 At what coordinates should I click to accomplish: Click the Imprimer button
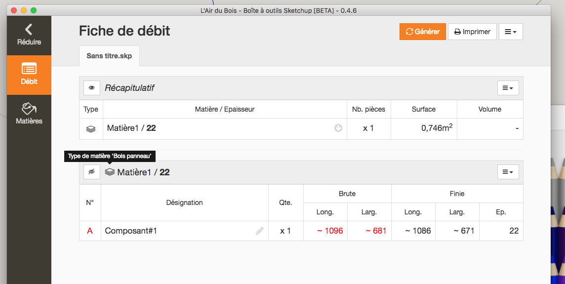(472, 32)
